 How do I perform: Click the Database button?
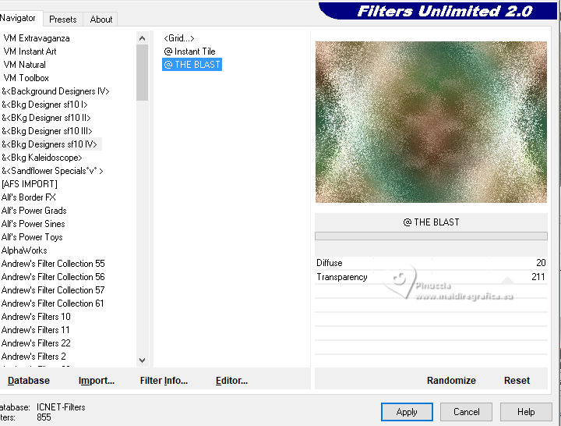click(29, 381)
